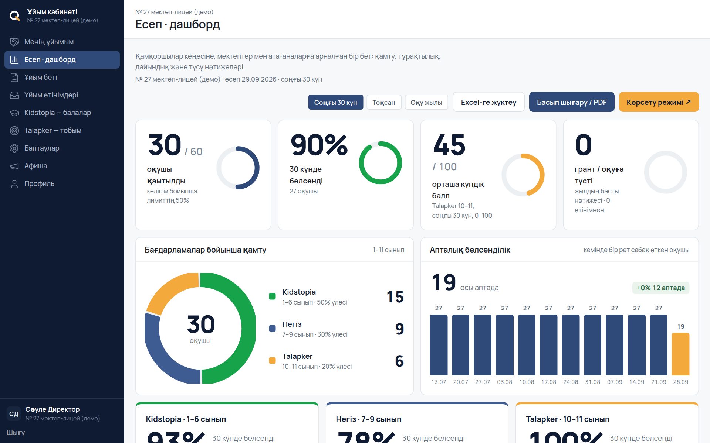Click the Talapker · 10–11 сынып card title
The image size is (710, 443).
click(x=568, y=419)
